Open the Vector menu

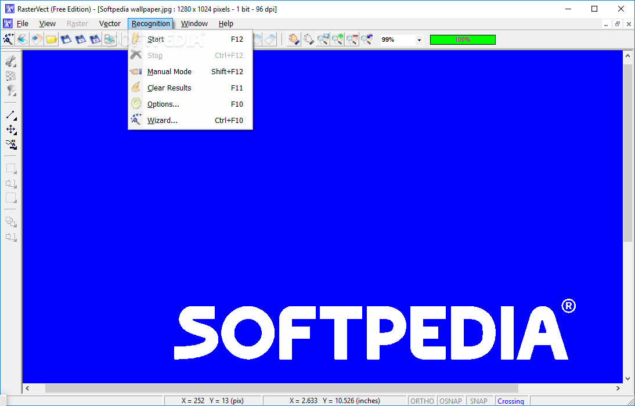110,23
